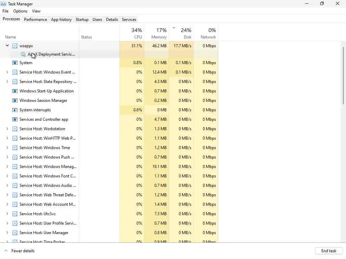
Task: Click the System interrupts icon
Action: (x=15, y=110)
